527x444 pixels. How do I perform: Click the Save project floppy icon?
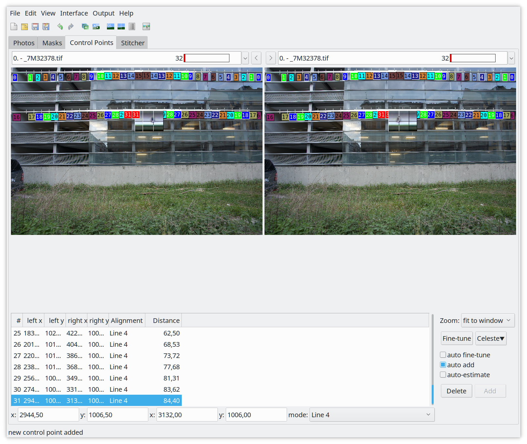35,26
